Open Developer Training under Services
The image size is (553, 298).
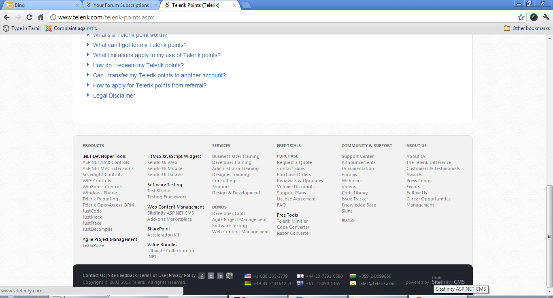point(232,162)
